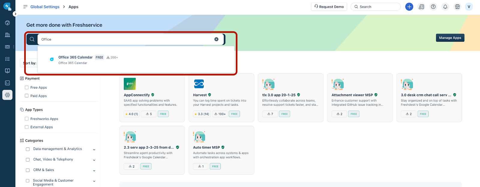Click Harvest 3.3 rating badge
This screenshot has height=187, width=480.
[x=202, y=114]
